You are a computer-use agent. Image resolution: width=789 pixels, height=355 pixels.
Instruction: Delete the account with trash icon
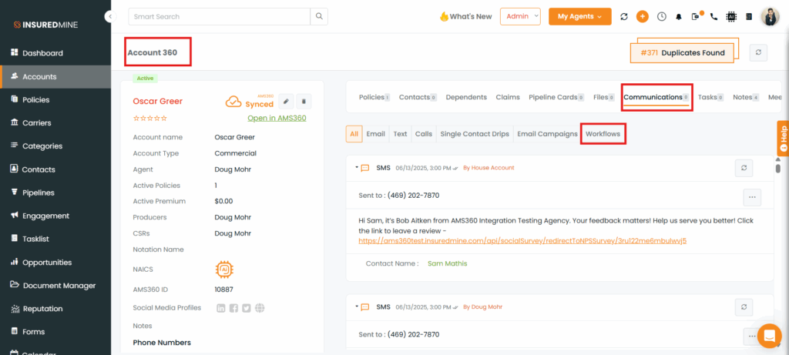(x=304, y=102)
